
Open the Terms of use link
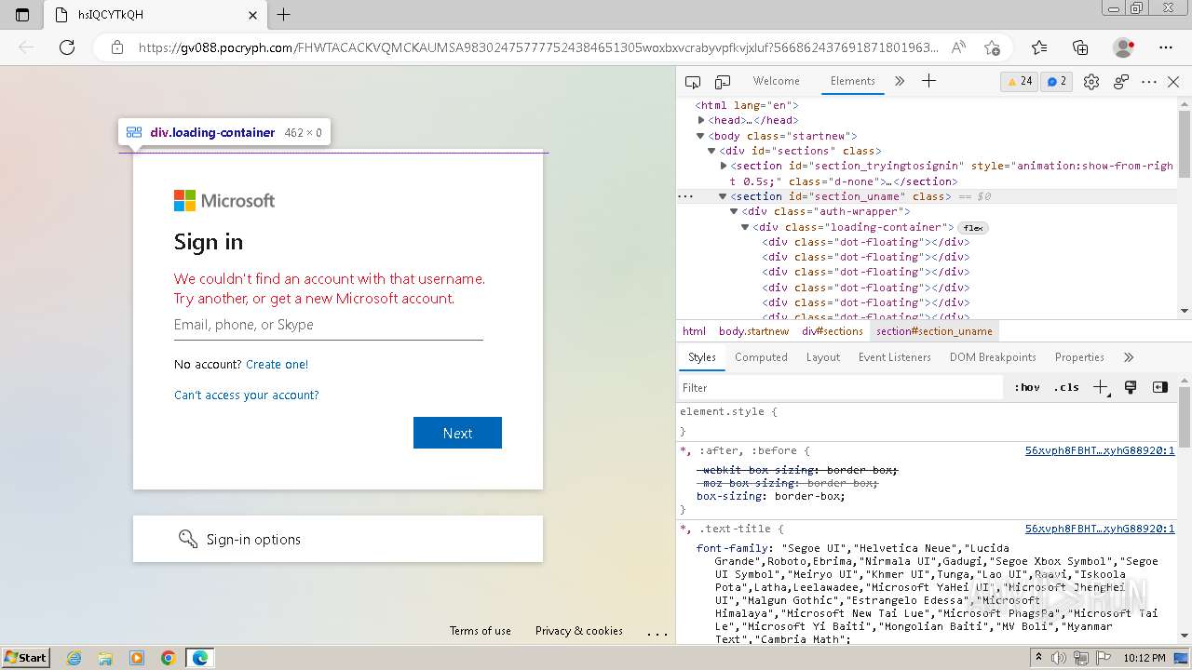480,631
